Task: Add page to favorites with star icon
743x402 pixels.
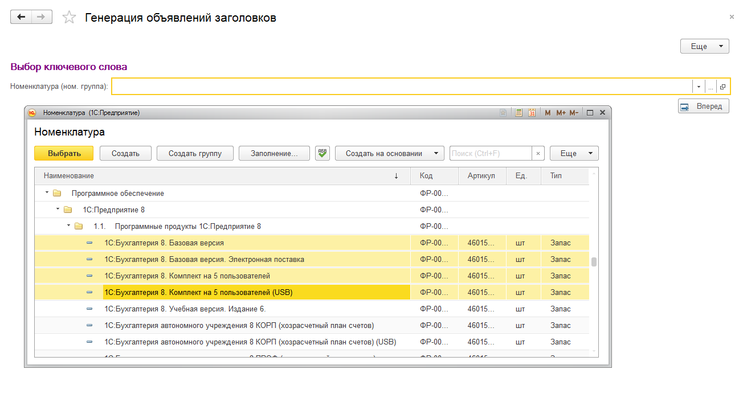Action: (69, 18)
